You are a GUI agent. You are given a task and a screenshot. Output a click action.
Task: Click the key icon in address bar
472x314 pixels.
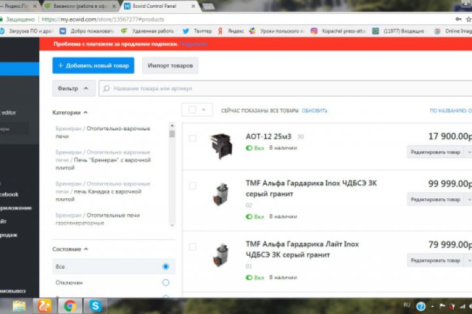point(458,19)
